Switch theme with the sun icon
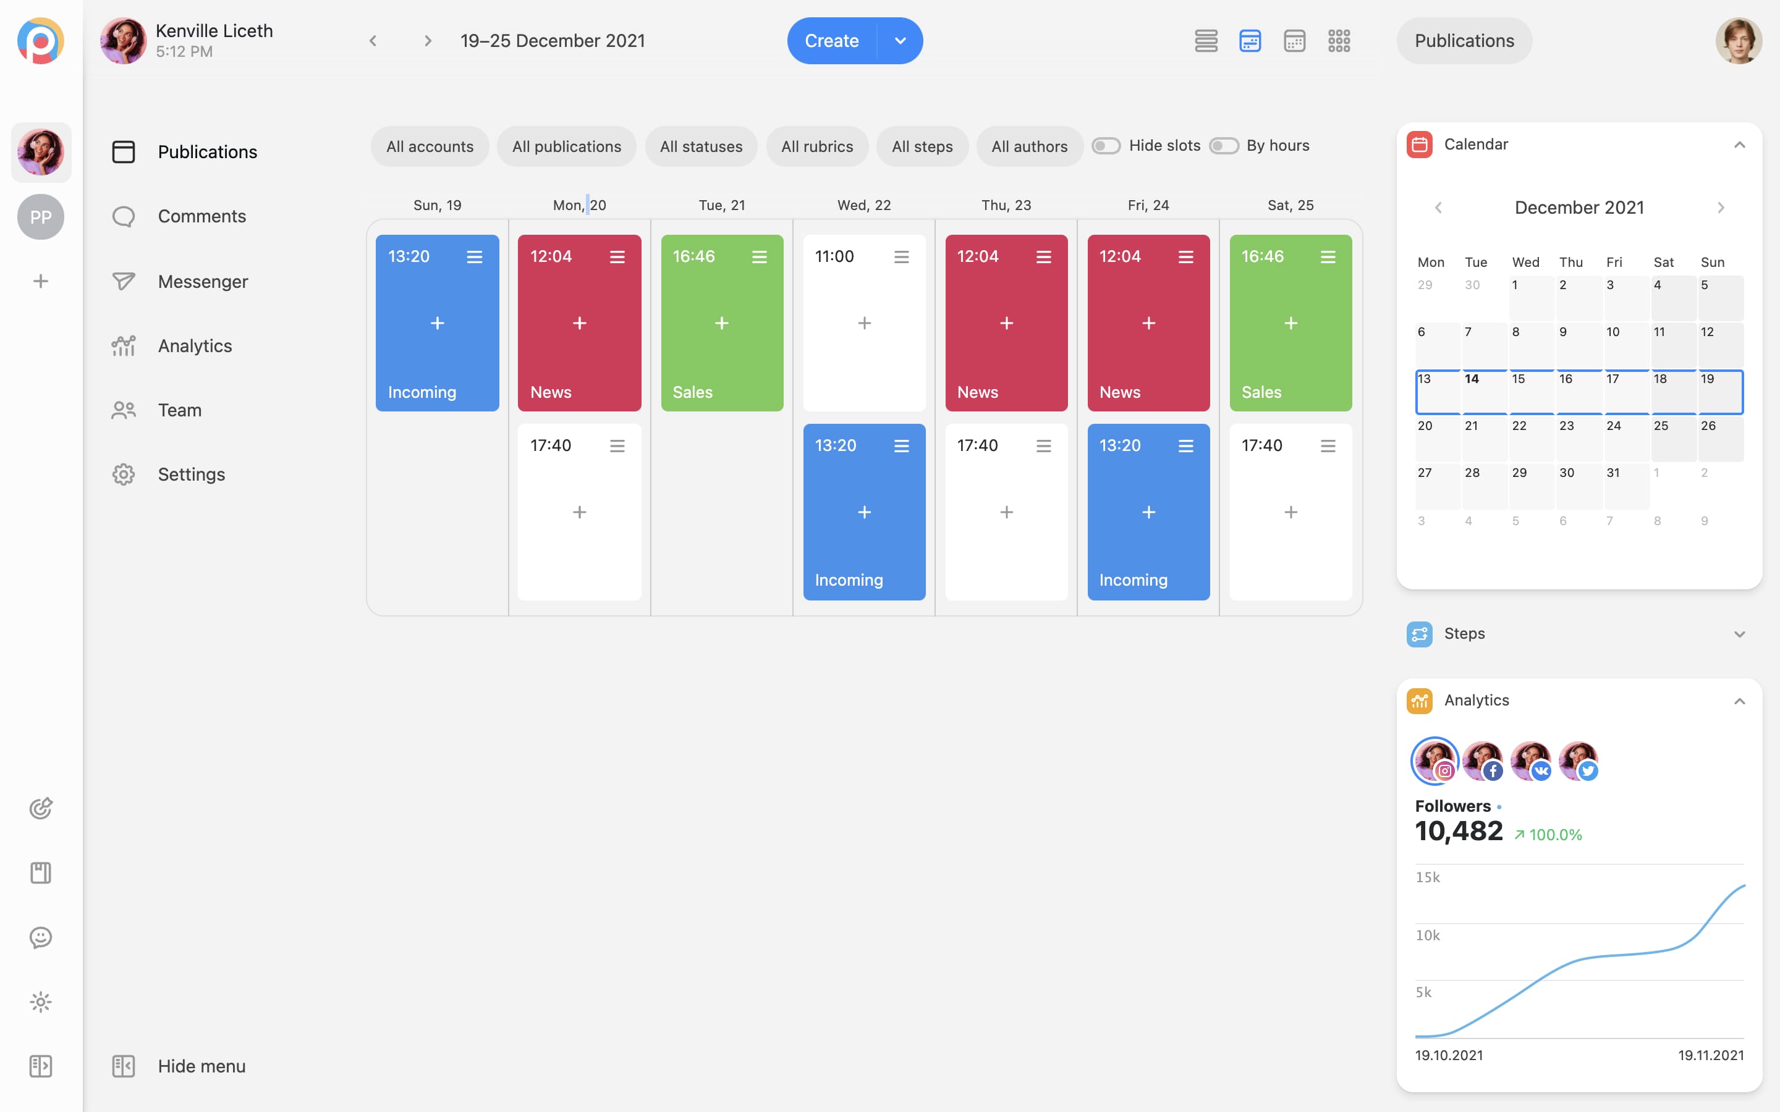The height and width of the screenshot is (1112, 1780). pos(40,1001)
